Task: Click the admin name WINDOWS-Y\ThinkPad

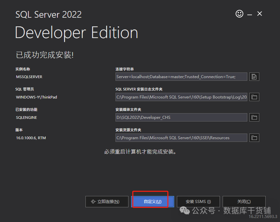Action: coord(36,97)
